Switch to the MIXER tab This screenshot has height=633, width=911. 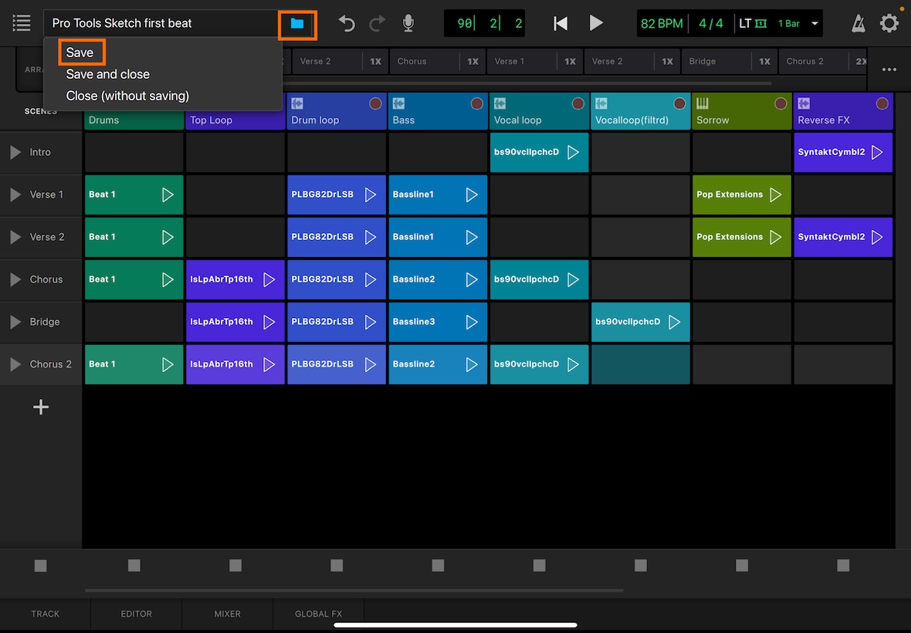(x=227, y=614)
